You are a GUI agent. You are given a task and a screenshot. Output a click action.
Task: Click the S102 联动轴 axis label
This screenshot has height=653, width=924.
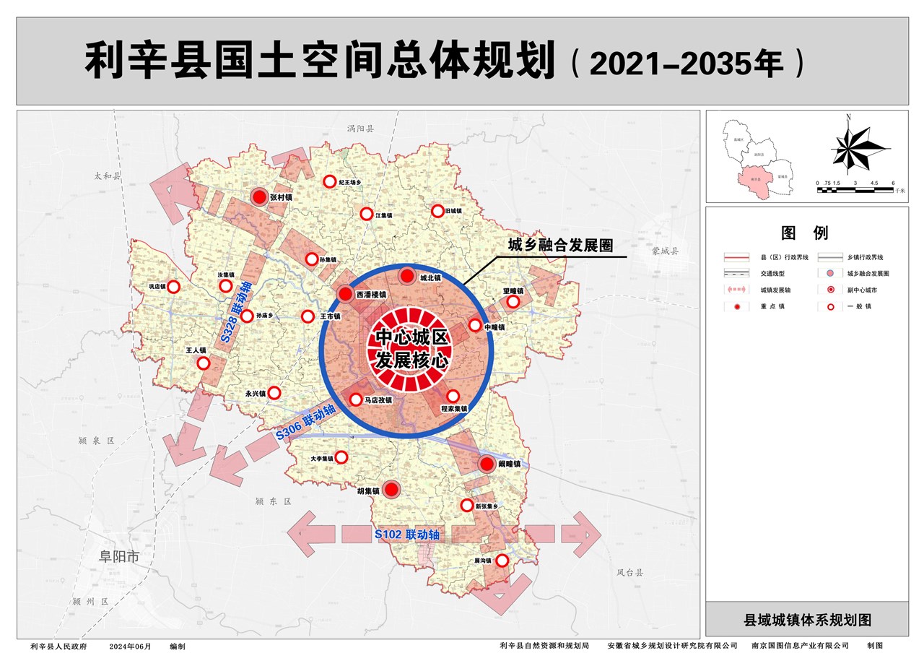[x=406, y=535]
